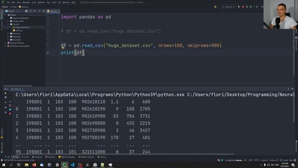The image size is (298, 168).
Task: Open the Run menu
Action: [48, 2]
